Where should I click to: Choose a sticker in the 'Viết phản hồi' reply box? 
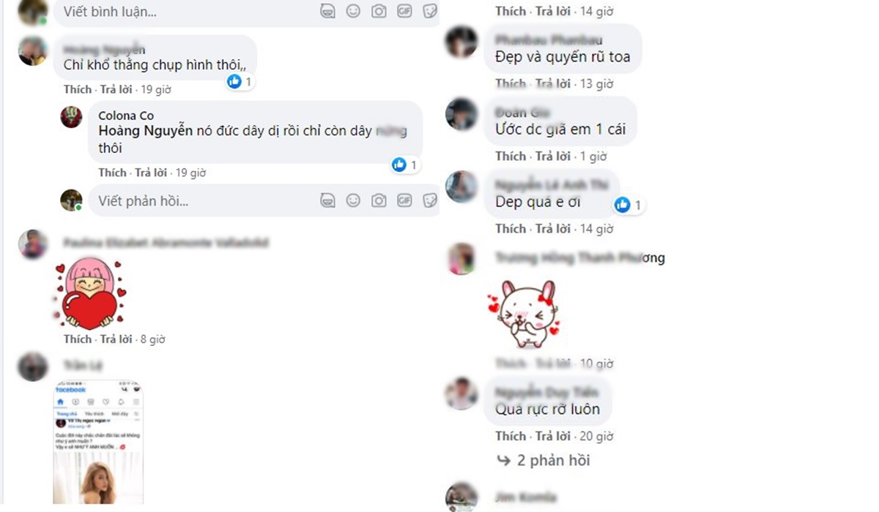(x=430, y=200)
